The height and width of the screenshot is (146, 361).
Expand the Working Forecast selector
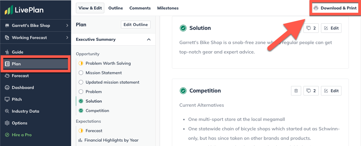coord(36,38)
